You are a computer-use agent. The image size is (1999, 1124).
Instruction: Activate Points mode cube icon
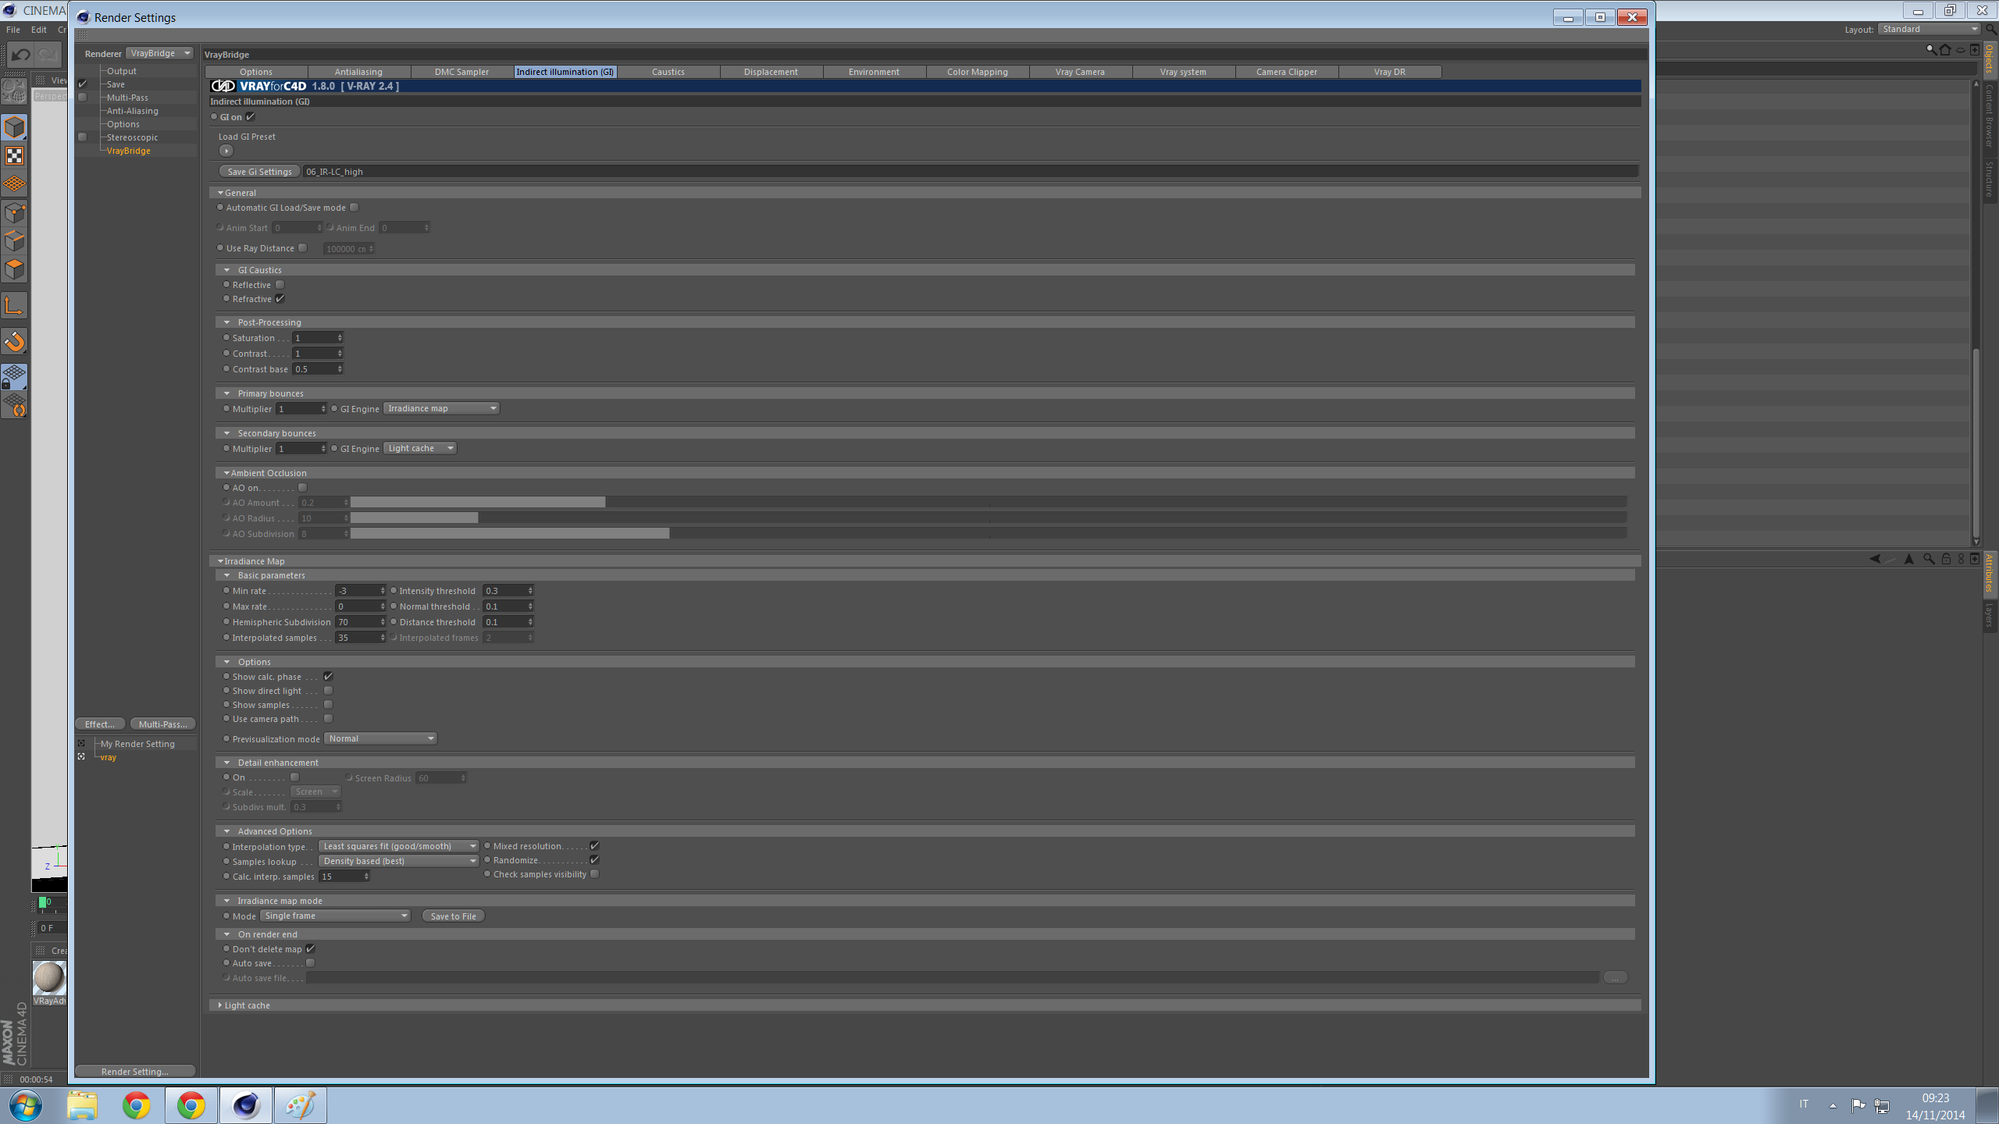pos(14,213)
